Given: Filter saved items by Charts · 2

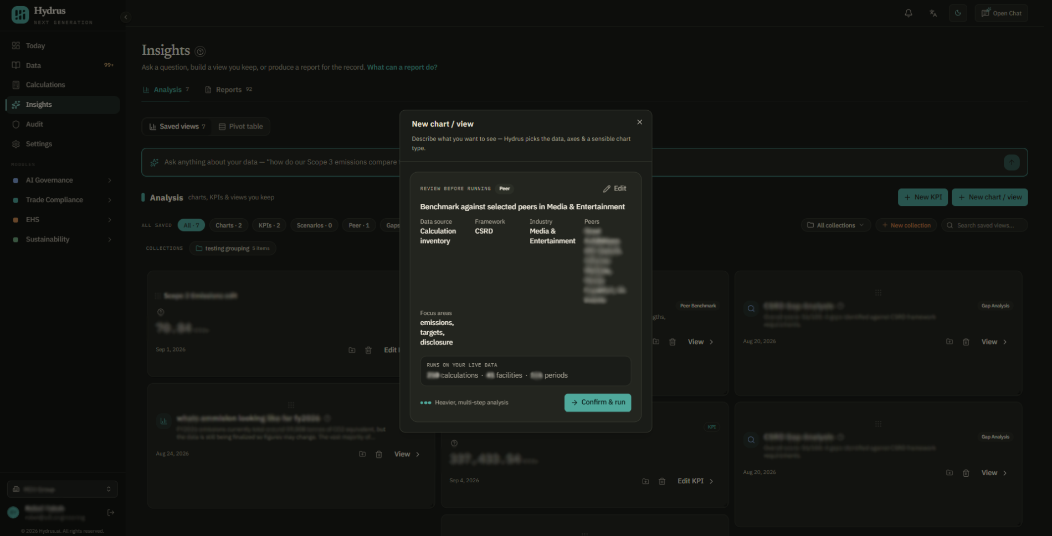Looking at the screenshot, I should (x=228, y=225).
